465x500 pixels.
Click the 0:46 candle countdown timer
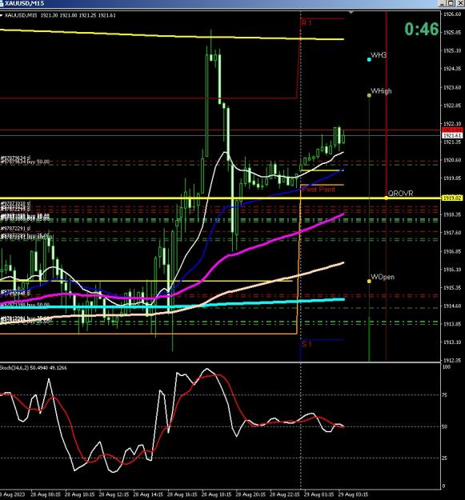(x=422, y=29)
